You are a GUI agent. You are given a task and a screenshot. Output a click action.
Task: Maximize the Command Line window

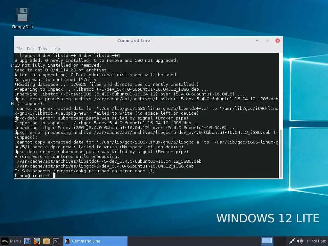267,41
